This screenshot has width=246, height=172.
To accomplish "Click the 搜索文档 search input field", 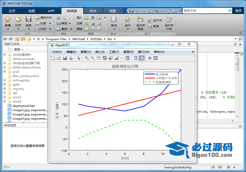I will pos(205,11).
